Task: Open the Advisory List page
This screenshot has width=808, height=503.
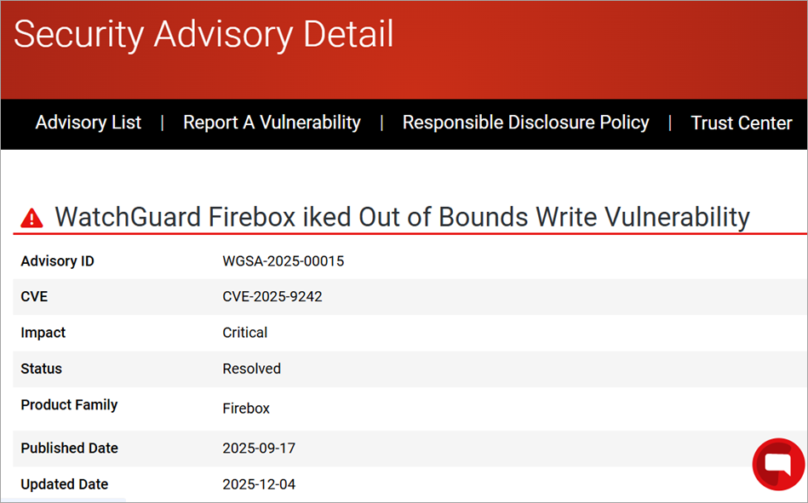Action: (88, 123)
